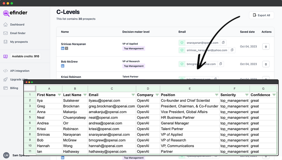
Task: Click Name column header in prospects table
Action: tap(65, 32)
